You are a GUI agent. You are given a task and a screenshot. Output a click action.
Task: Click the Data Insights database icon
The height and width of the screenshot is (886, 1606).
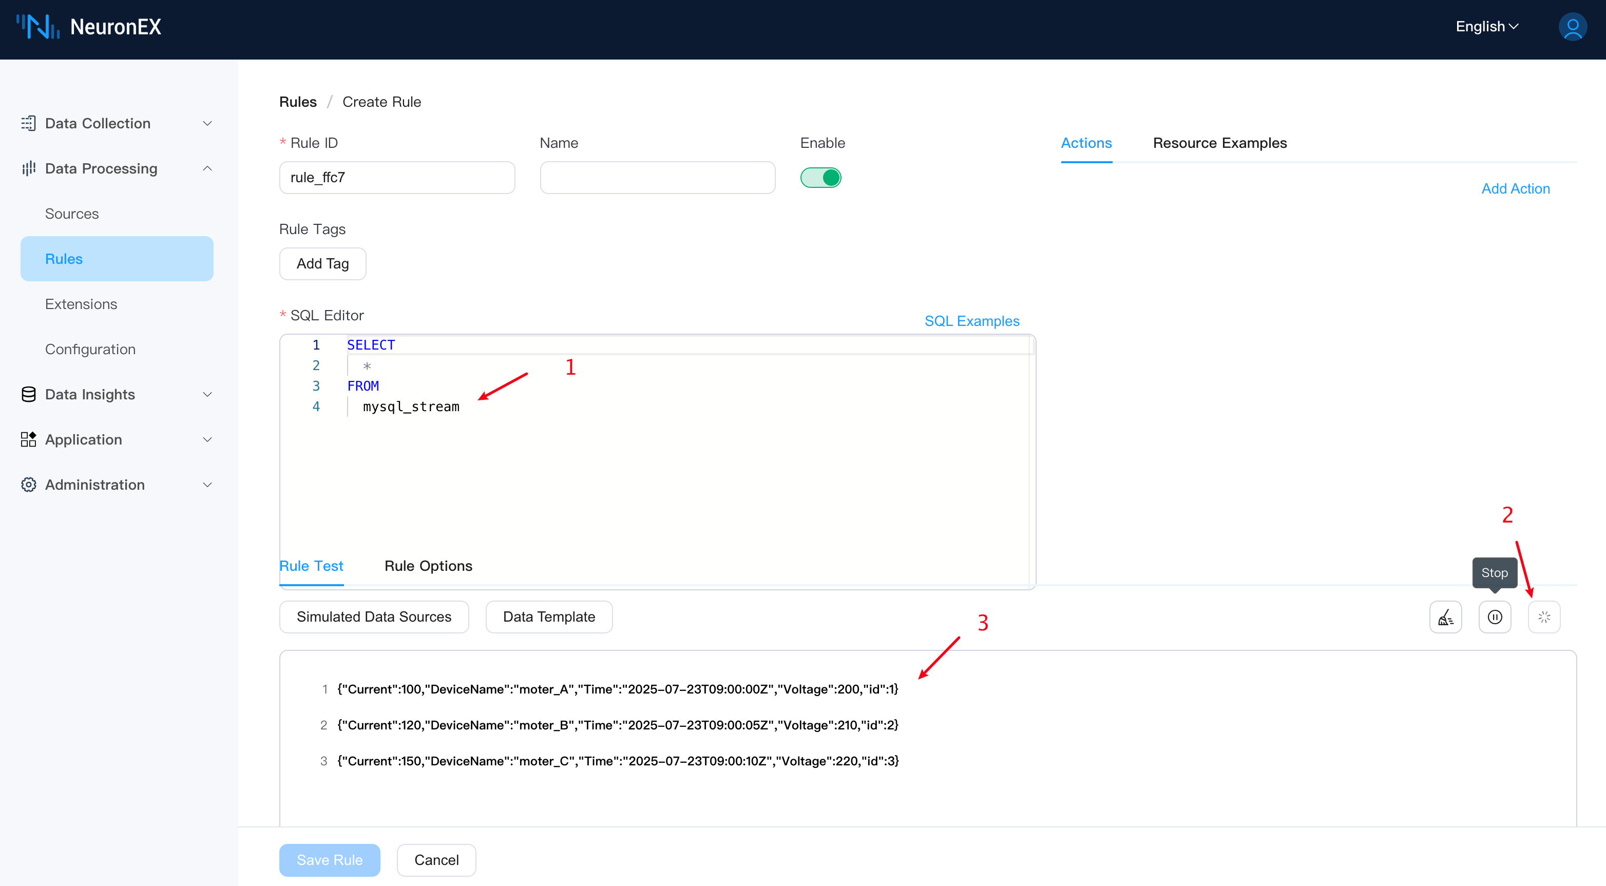tap(28, 394)
